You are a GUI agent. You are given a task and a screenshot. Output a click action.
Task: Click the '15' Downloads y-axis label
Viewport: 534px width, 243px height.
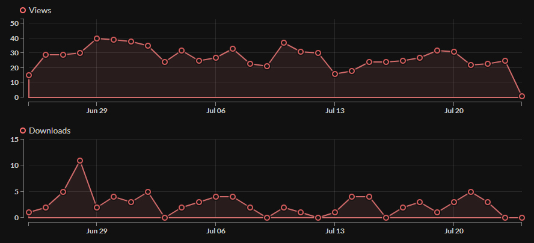click(14, 139)
